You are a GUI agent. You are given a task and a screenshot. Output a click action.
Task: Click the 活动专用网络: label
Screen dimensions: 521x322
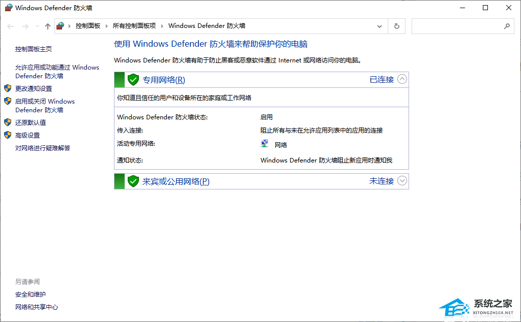[136, 144]
